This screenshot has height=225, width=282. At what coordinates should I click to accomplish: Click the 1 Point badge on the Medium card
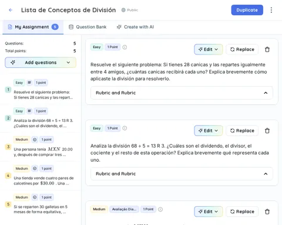tap(148, 209)
